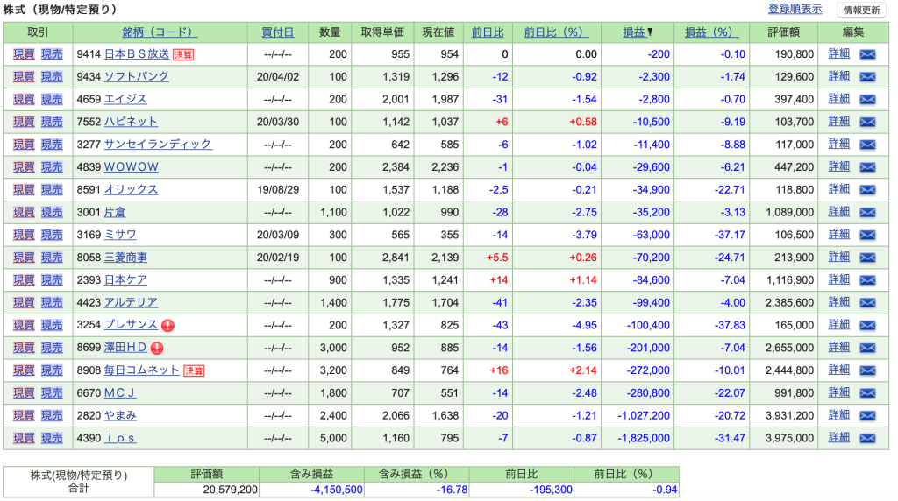Click the envelope icon in the ｉｐｓ row
The width and height of the screenshot is (898, 501).
867,438
